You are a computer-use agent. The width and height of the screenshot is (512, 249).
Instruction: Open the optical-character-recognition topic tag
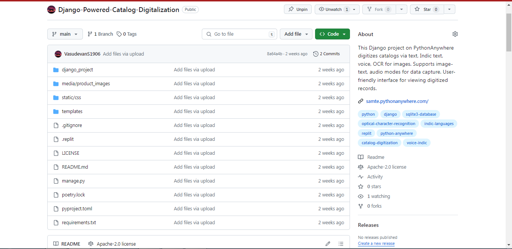tap(389, 124)
